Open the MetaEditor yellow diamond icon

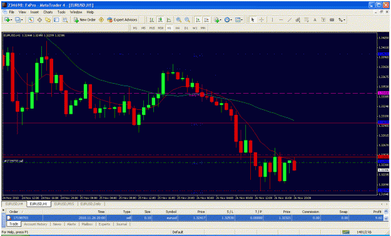(x=101, y=20)
